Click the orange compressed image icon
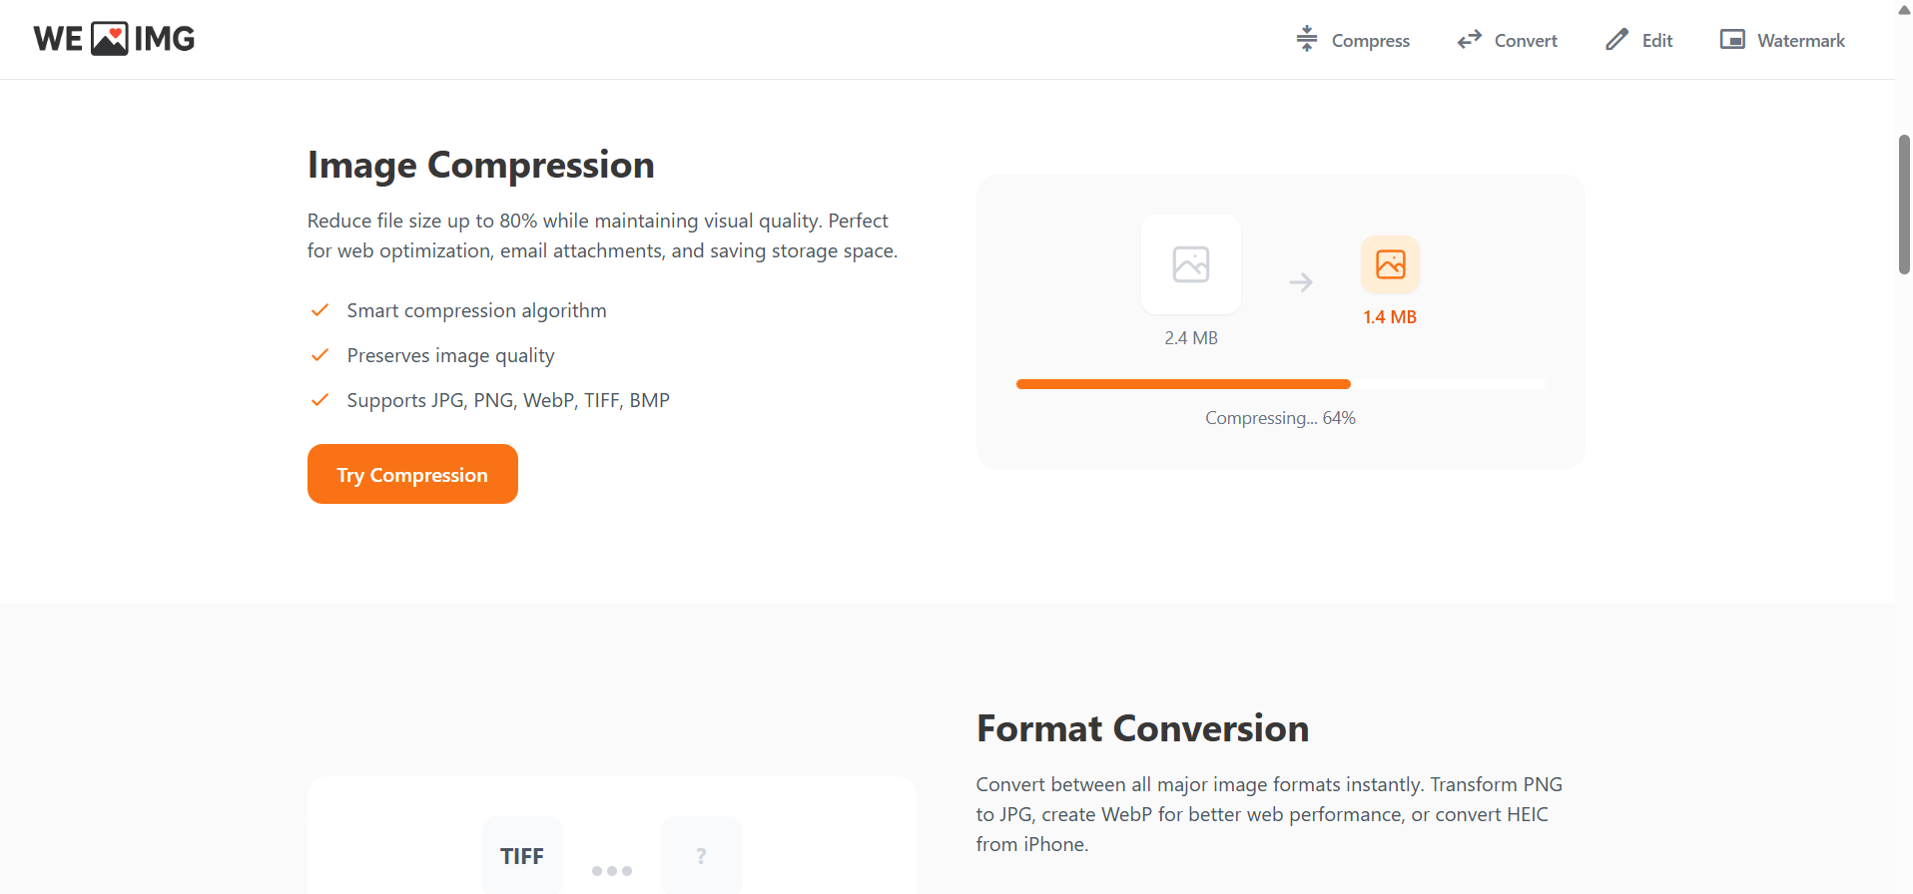The image size is (1913, 894). point(1390,264)
